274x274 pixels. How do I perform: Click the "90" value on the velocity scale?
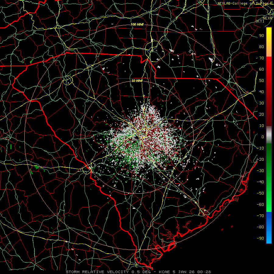(x=262, y=36)
